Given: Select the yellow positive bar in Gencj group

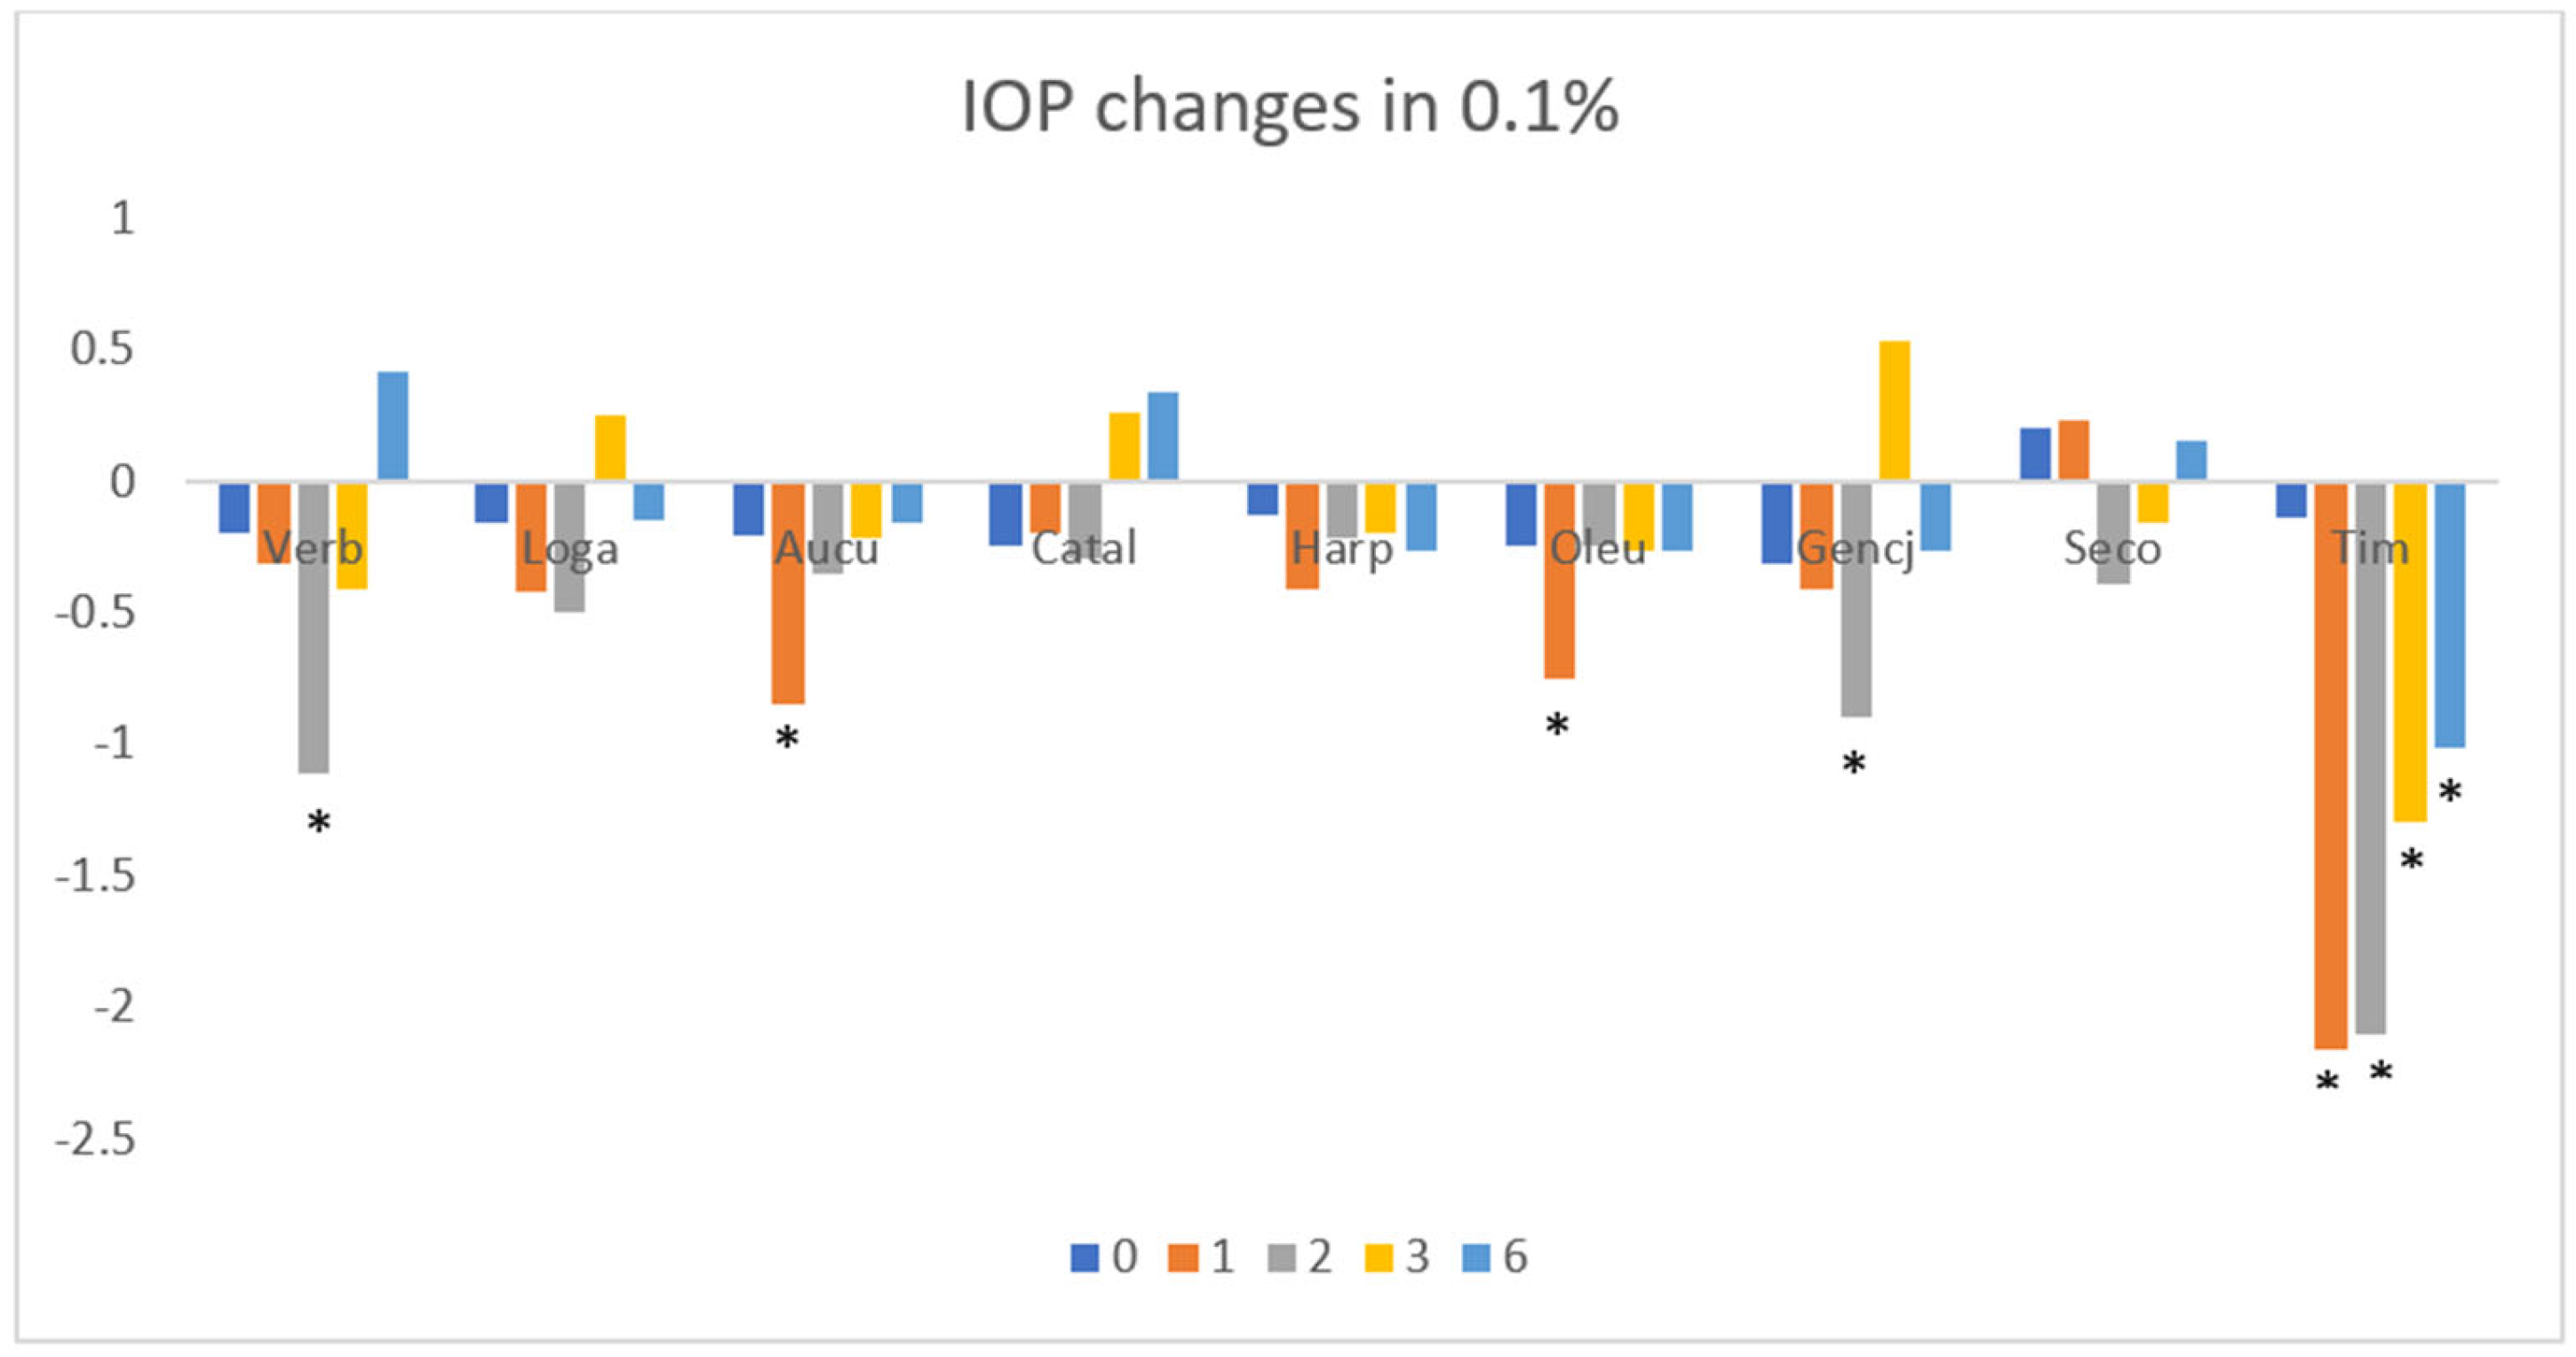Looking at the screenshot, I should (x=1895, y=411).
